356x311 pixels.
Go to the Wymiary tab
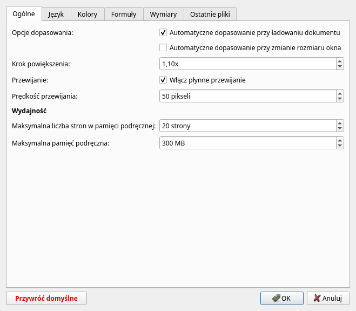[163, 15]
